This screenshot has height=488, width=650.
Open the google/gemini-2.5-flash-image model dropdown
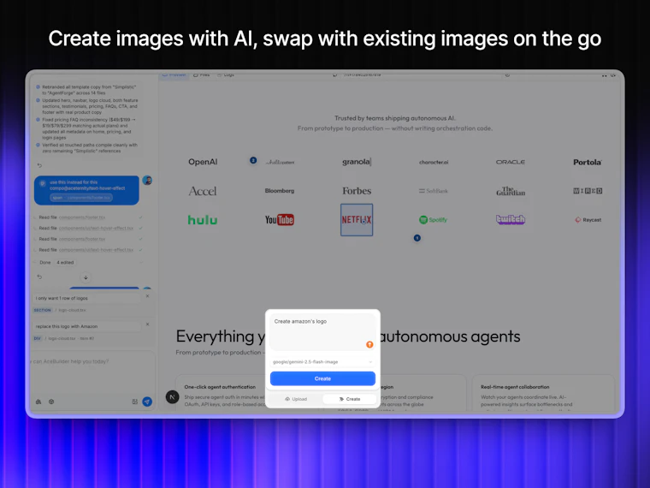pos(322,362)
